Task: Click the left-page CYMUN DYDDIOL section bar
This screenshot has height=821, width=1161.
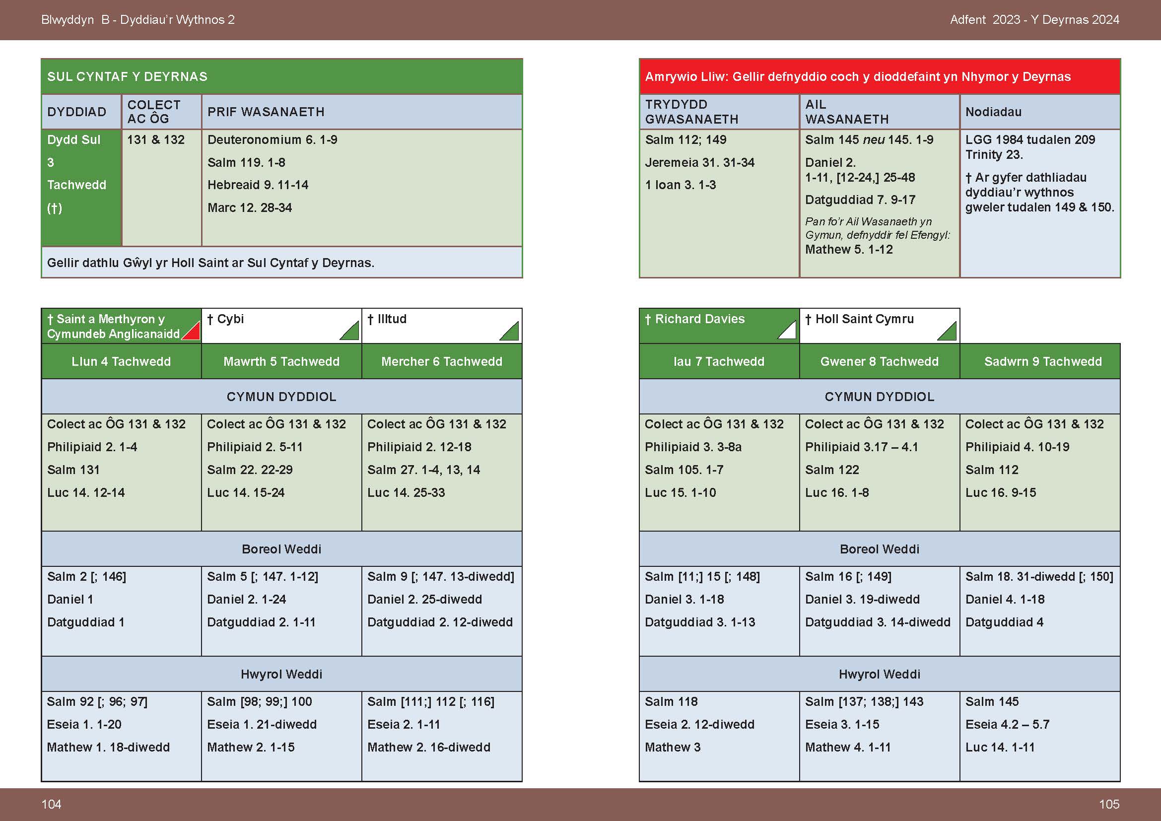Action: (281, 397)
